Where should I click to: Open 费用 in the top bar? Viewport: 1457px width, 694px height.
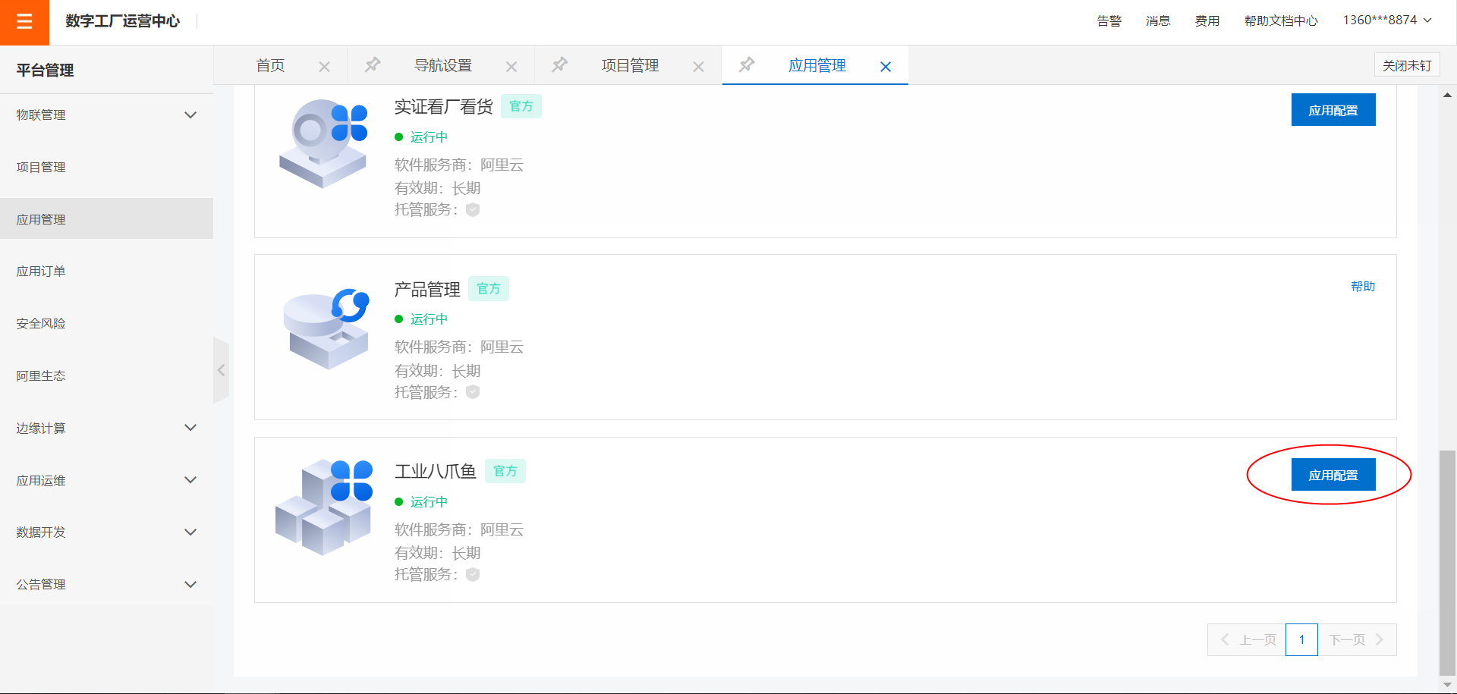[1207, 21]
